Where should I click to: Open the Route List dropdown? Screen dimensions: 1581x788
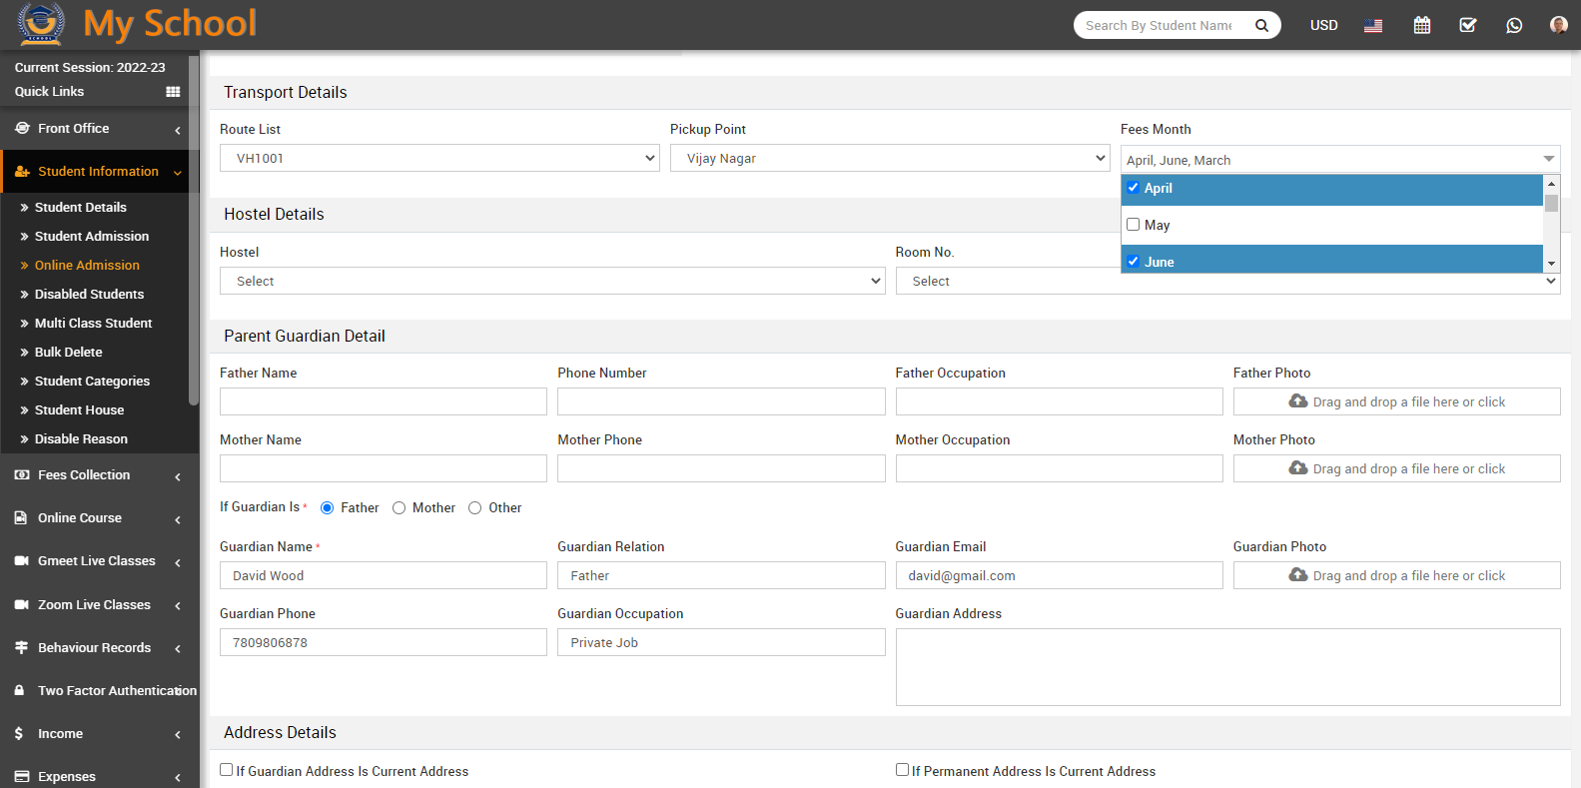[x=439, y=158]
